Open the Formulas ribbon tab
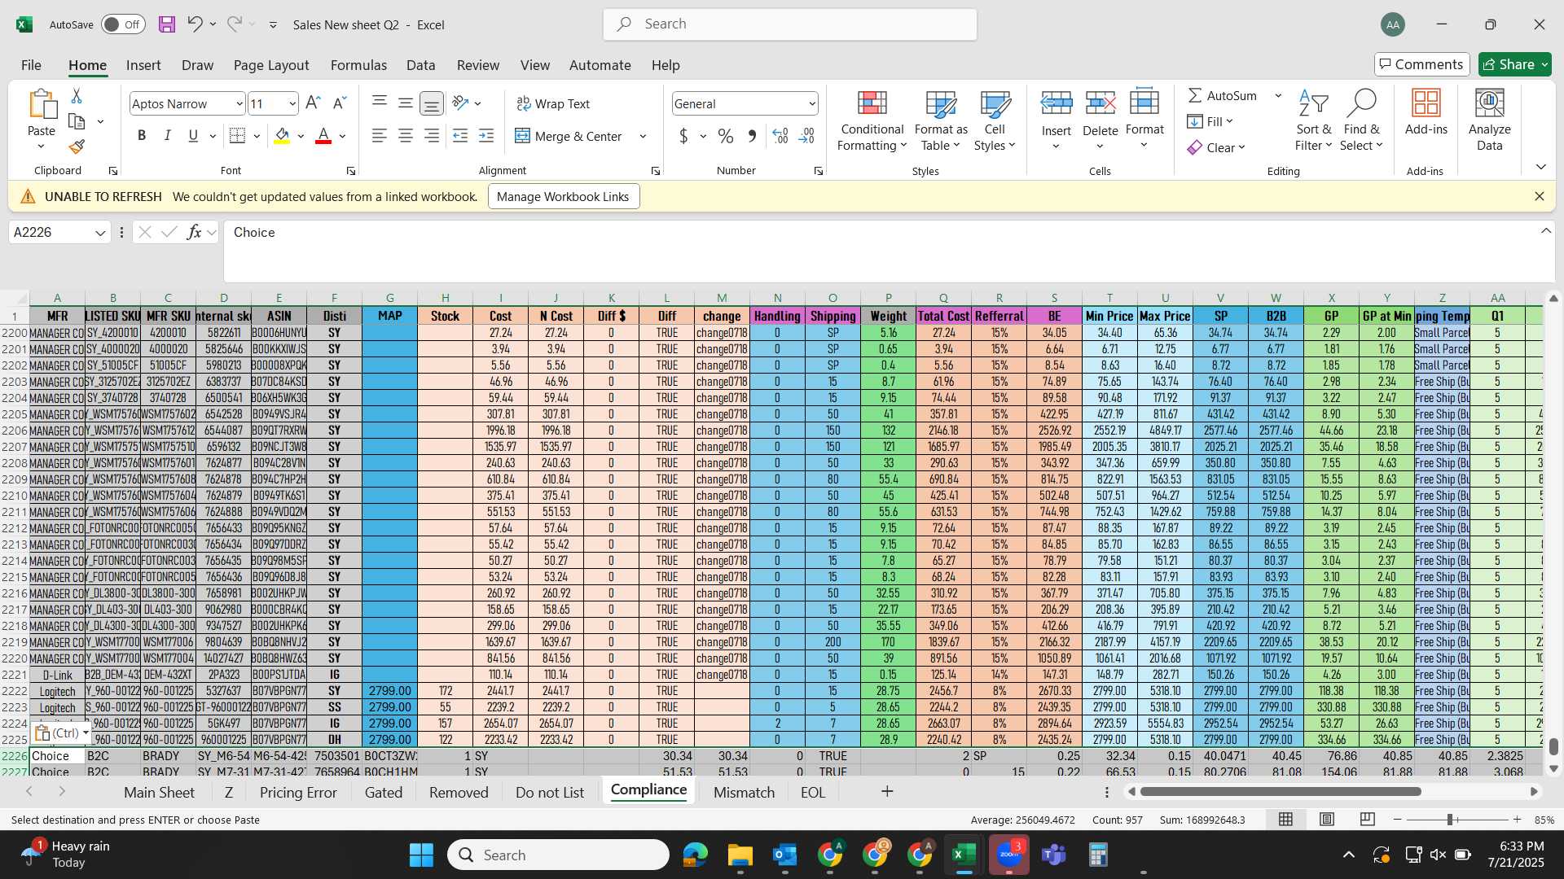 coord(358,65)
